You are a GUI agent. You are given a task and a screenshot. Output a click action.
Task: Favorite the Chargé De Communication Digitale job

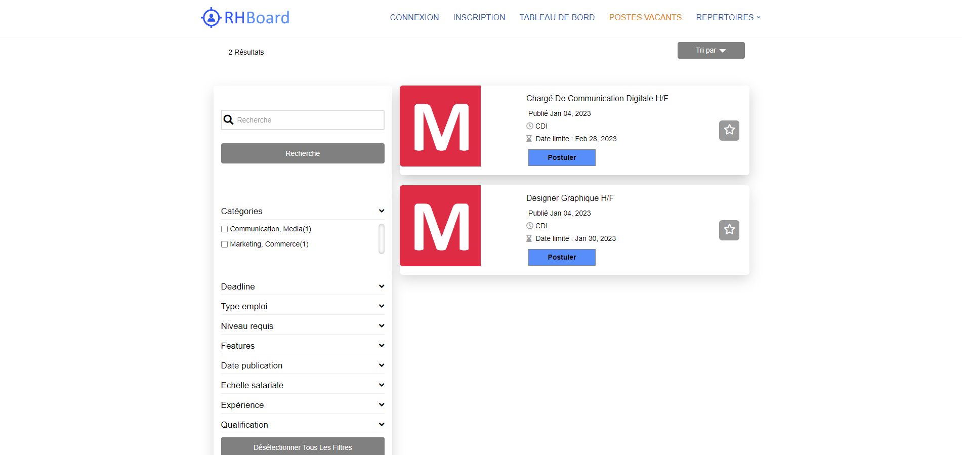[729, 131]
